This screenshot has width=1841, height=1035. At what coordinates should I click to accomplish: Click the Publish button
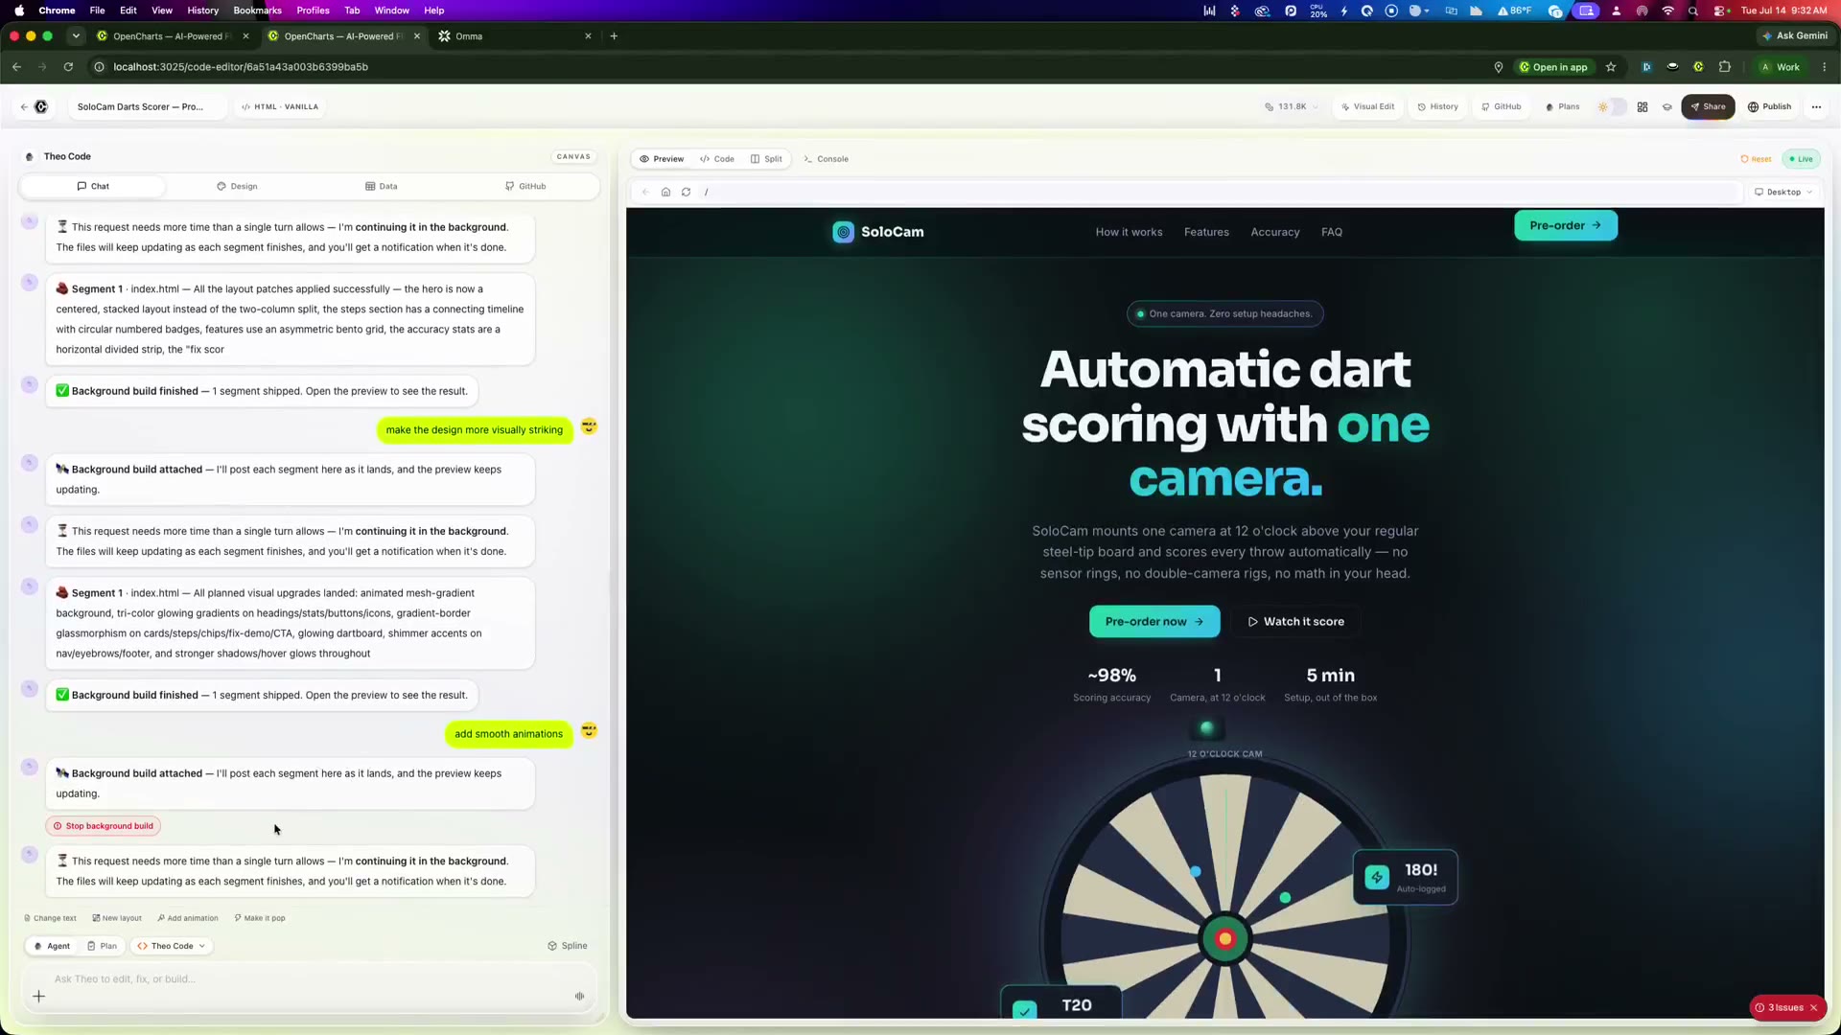(x=1769, y=107)
